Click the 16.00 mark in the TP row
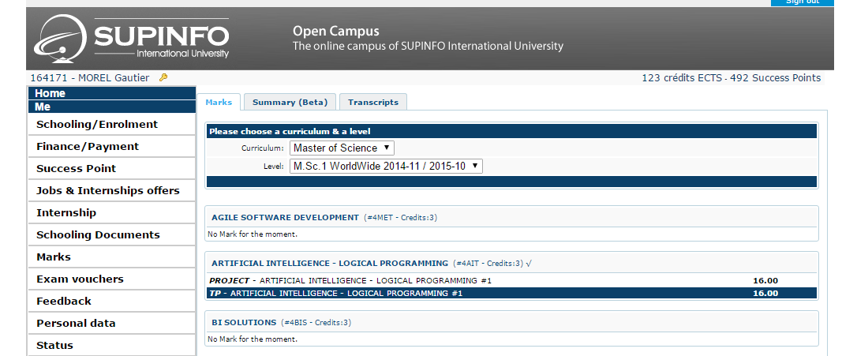 point(765,293)
